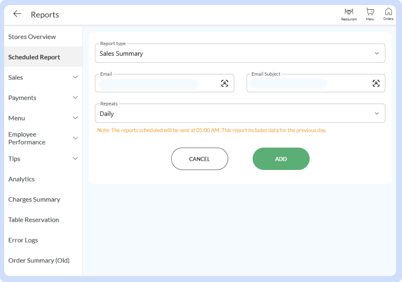Click the scan icon in the Email Subject field
The image size is (402, 282).
tap(377, 83)
